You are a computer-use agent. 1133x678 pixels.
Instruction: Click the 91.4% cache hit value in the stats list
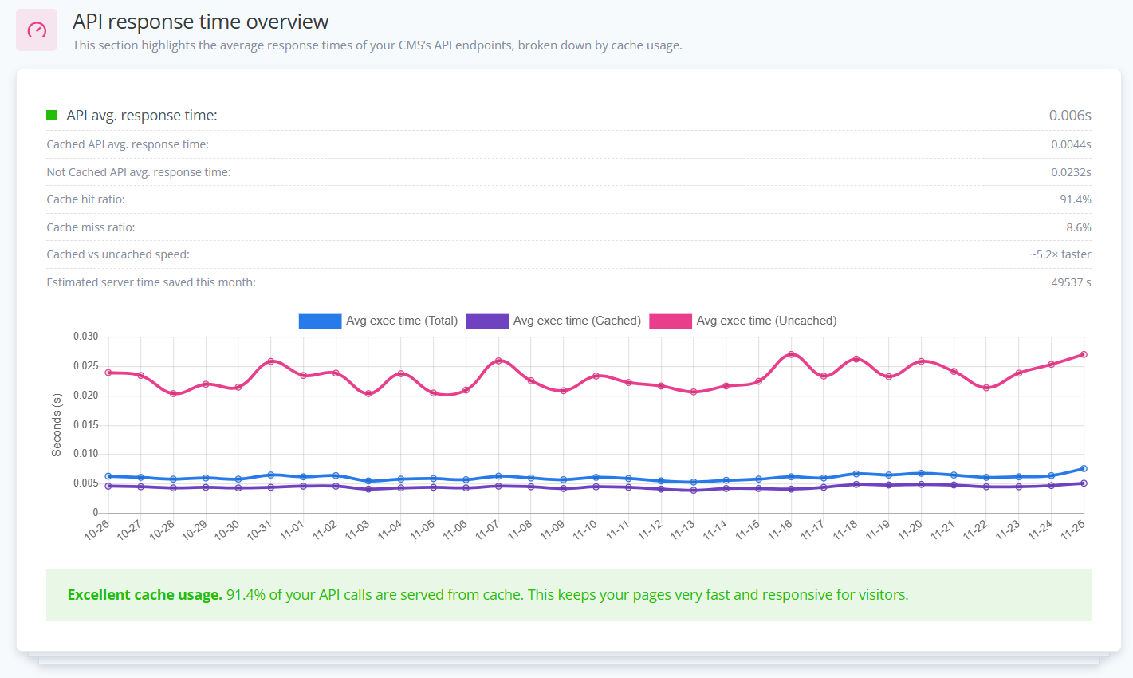point(1076,199)
